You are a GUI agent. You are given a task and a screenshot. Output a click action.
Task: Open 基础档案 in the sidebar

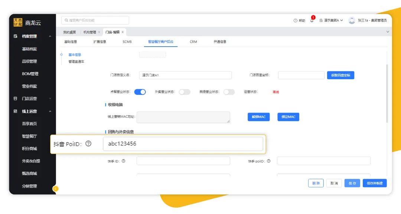(x=29, y=49)
